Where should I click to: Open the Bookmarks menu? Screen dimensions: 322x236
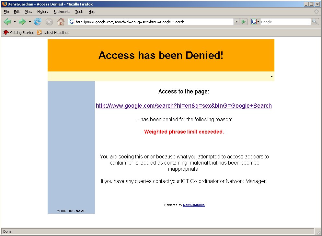[x=62, y=12]
